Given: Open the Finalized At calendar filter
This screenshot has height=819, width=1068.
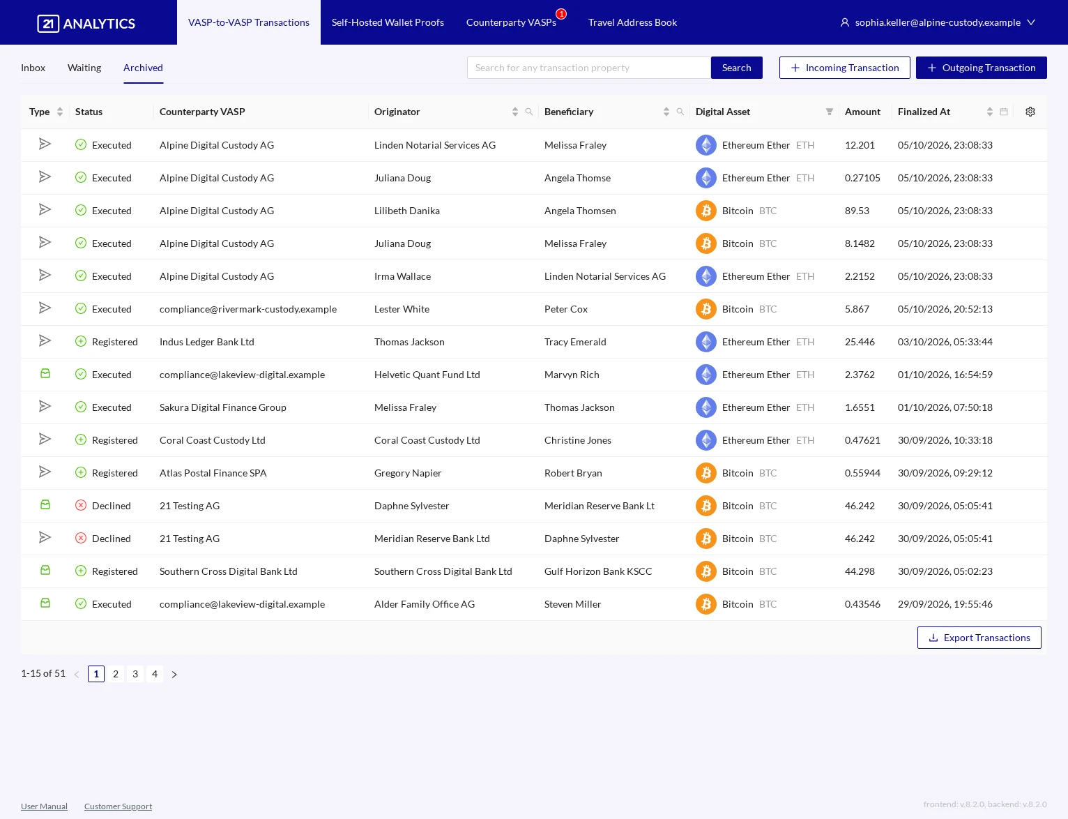Looking at the screenshot, I should [1004, 112].
